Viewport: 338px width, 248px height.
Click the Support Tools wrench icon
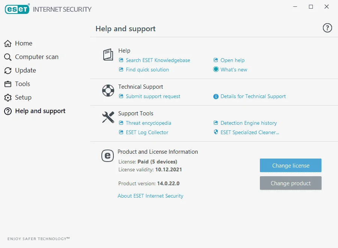point(108,117)
